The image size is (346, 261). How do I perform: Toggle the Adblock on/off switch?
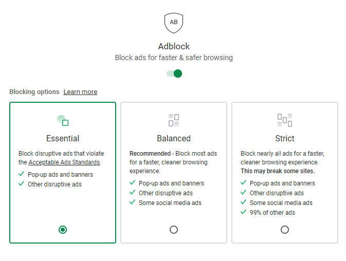tap(174, 73)
